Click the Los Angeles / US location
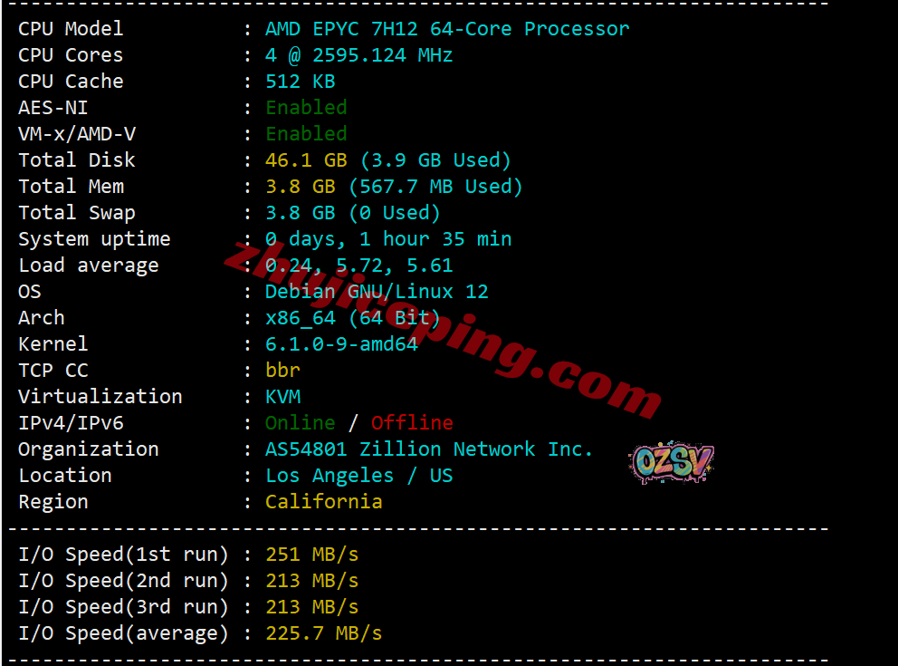The width and height of the screenshot is (898, 666). pos(358,476)
